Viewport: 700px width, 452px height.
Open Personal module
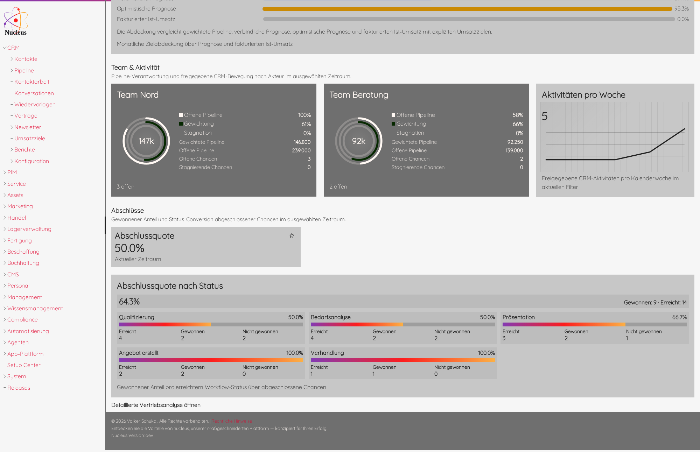point(18,285)
